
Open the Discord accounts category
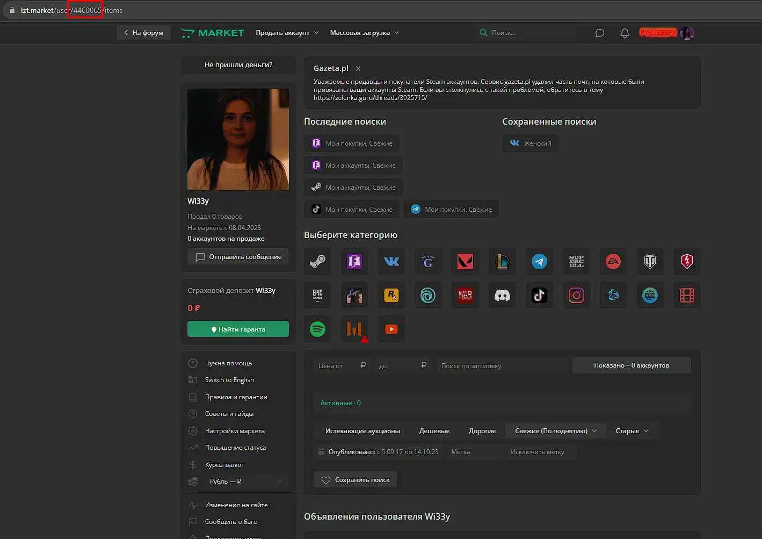(502, 295)
